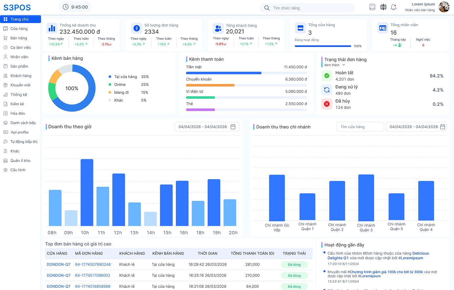Open order link 64-1774507990246
This screenshot has height=290, width=454.
tap(93, 264)
